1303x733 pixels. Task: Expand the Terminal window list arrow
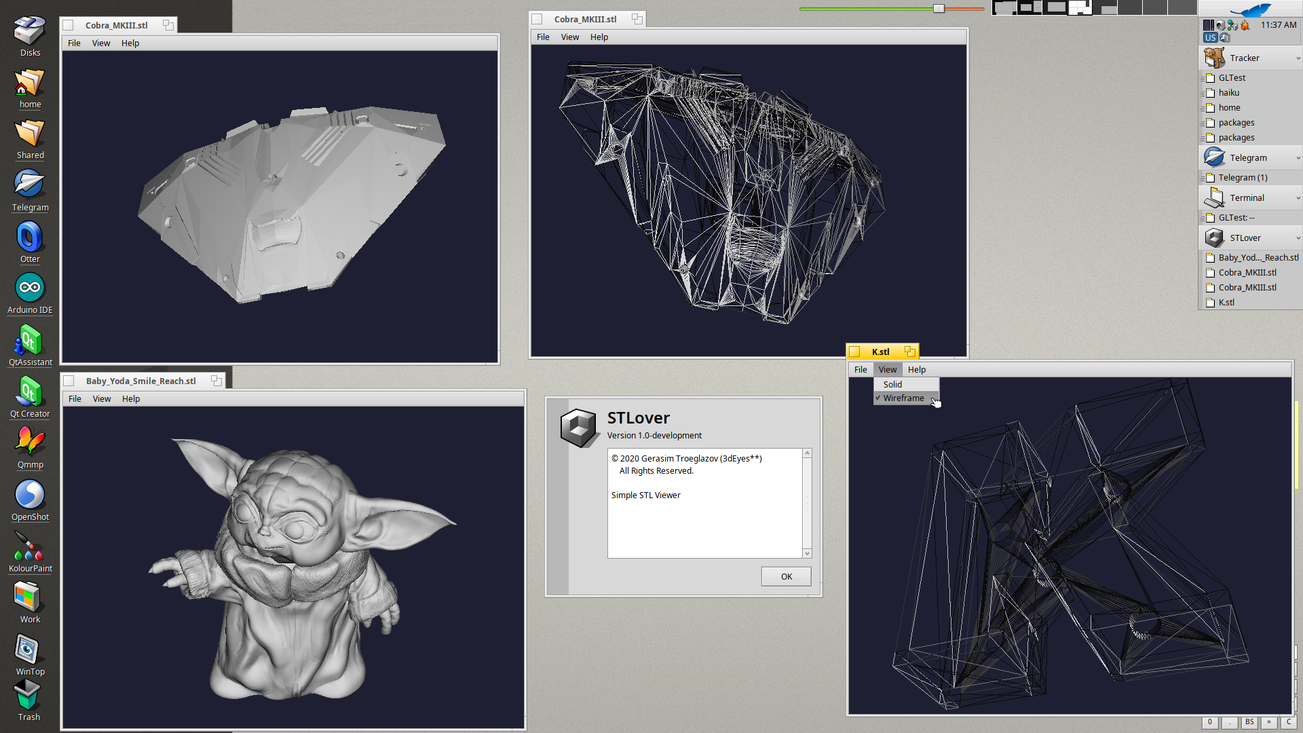(1298, 198)
